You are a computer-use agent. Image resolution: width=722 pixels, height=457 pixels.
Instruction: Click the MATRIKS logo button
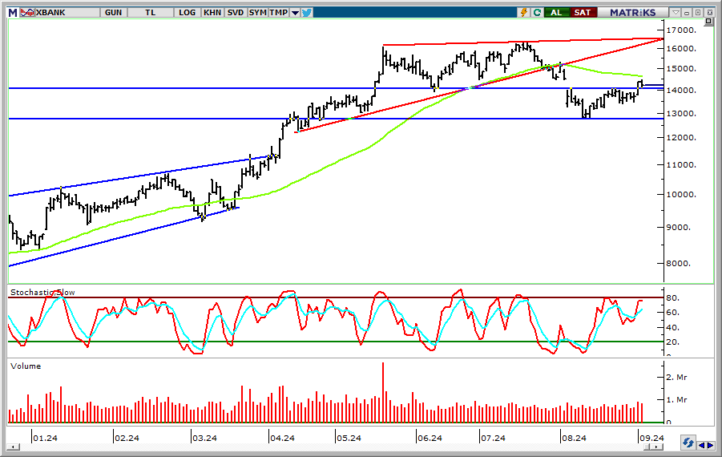point(633,13)
